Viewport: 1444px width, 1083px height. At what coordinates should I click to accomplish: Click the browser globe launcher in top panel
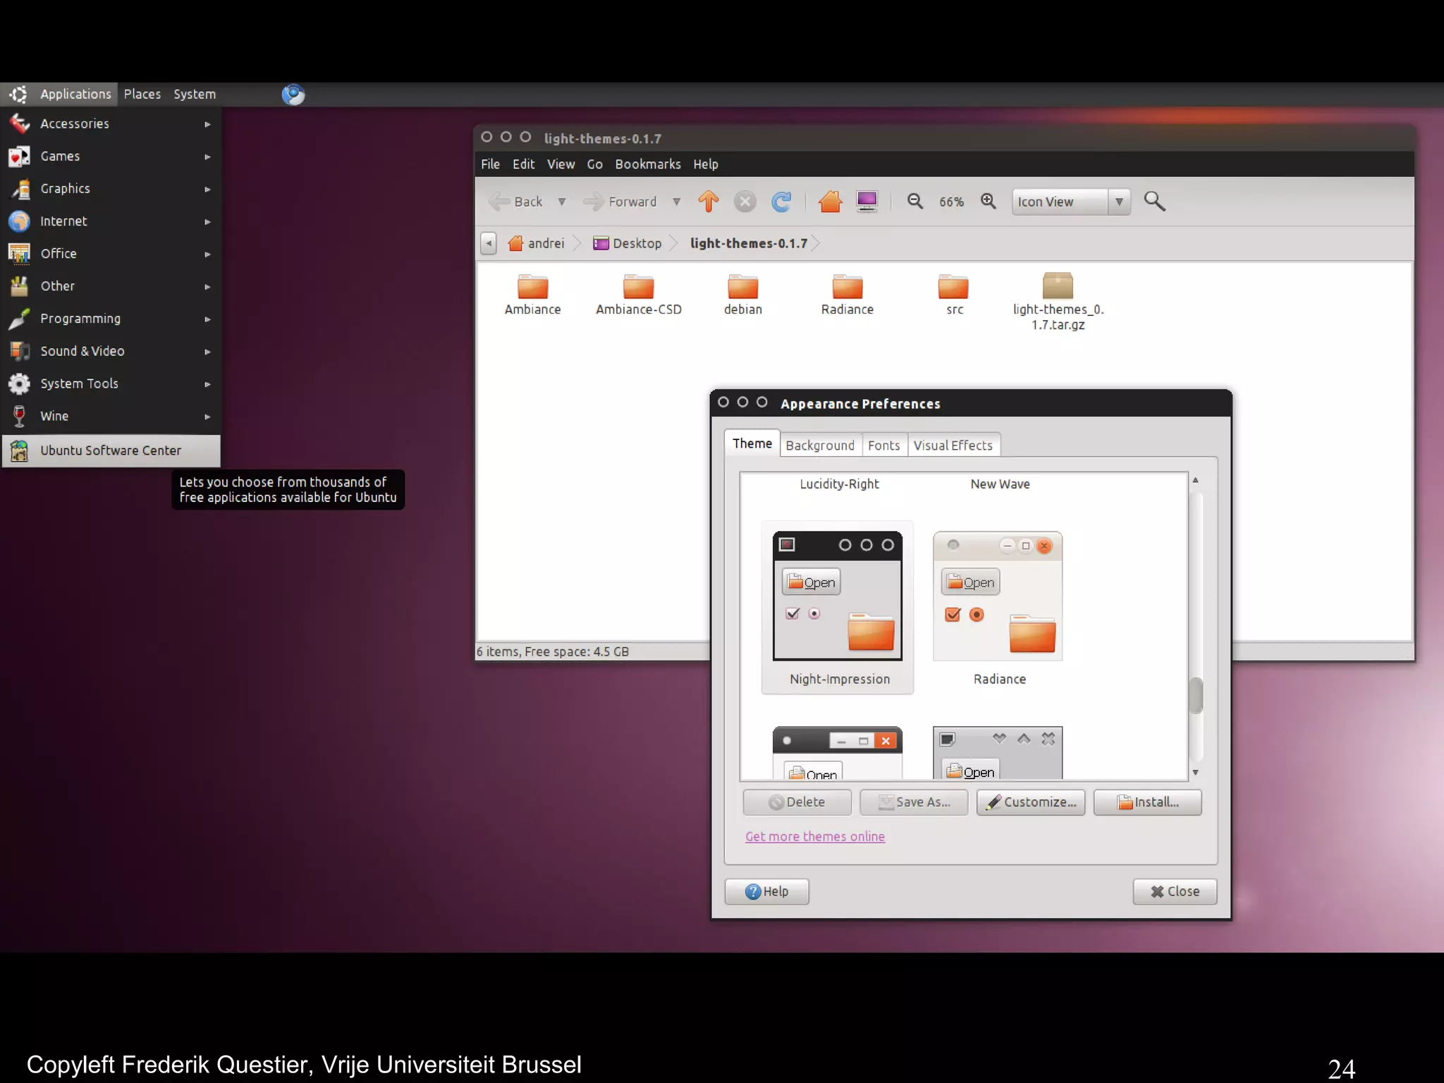293,94
